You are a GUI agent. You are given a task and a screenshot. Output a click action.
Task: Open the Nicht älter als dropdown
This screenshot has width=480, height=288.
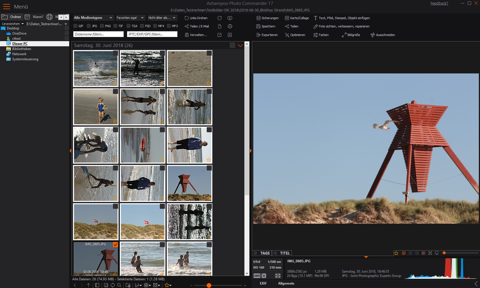pyautogui.click(x=162, y=18)
